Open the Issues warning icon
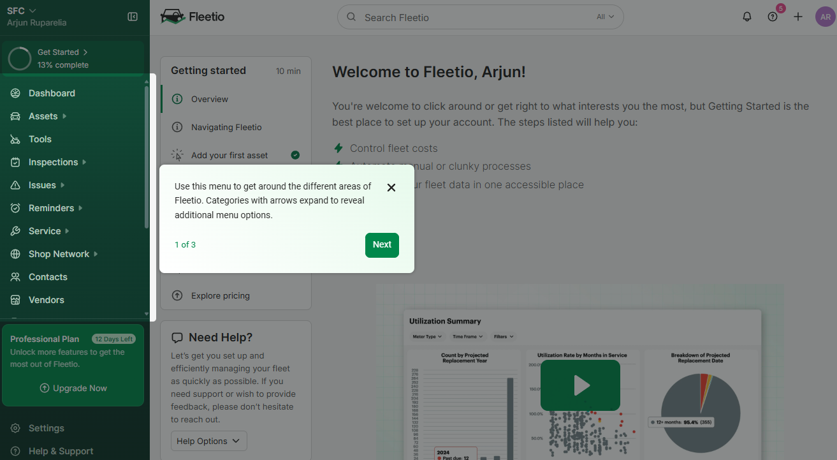The height and width of the screenshot is (460, 837). pos(15,184)
